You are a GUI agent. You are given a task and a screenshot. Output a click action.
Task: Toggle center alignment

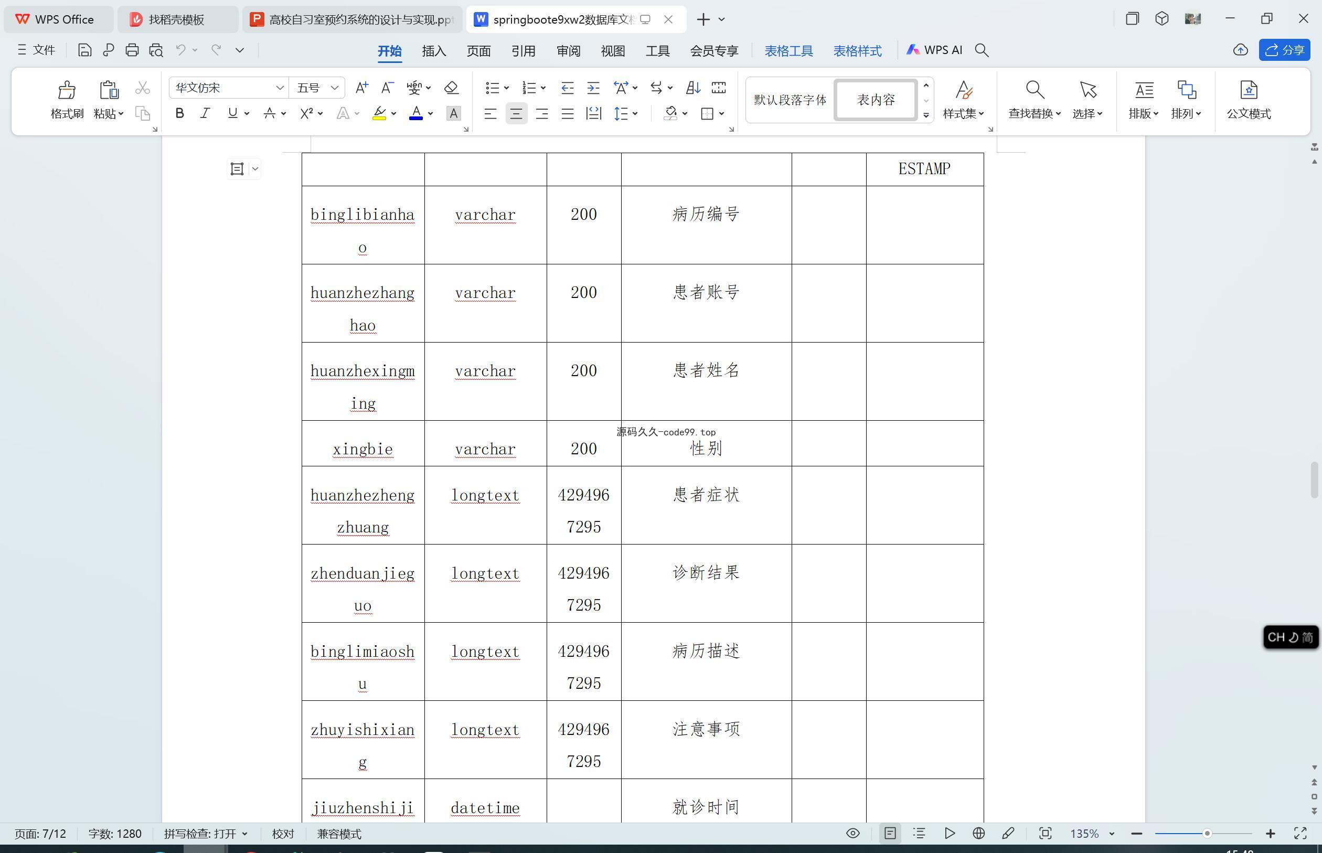516,113
